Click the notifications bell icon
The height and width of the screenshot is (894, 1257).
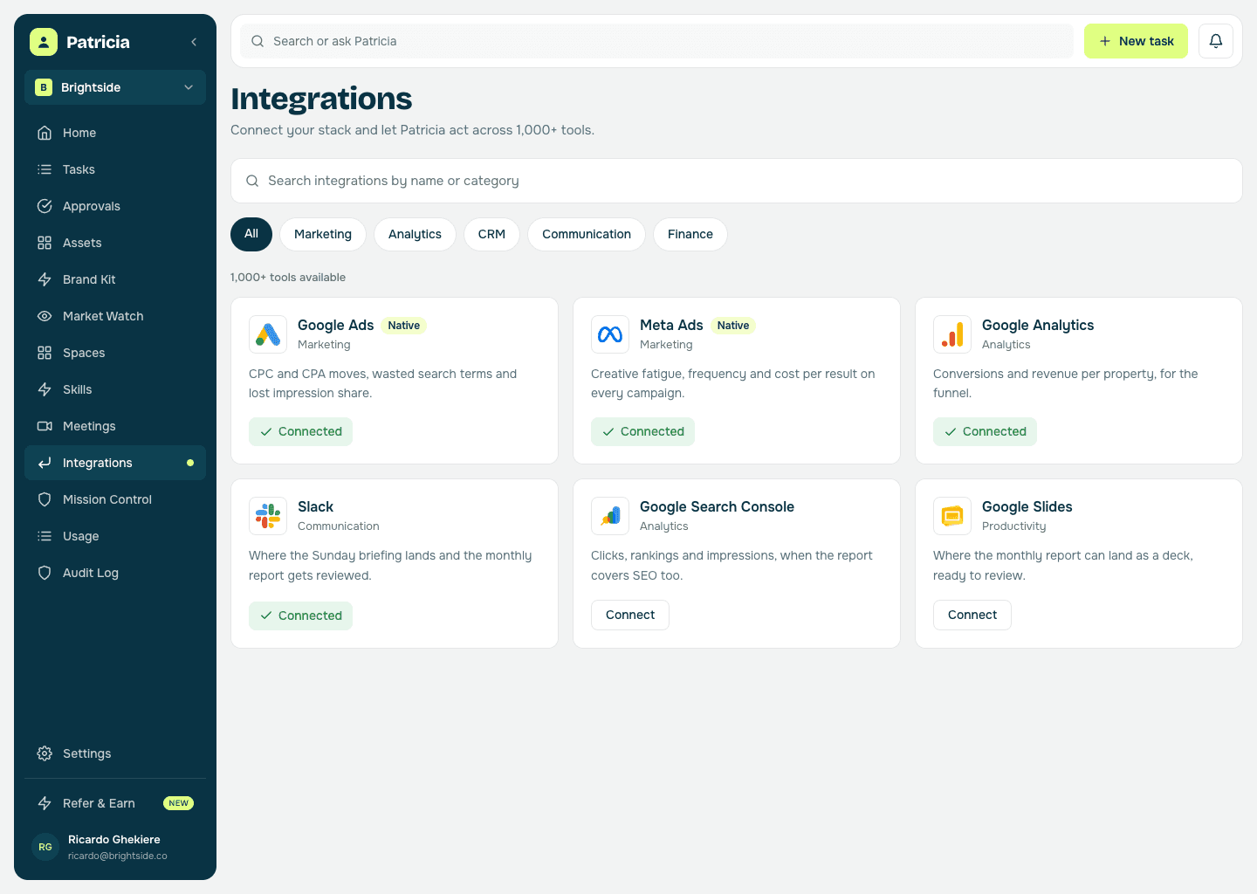point(1216,41)
